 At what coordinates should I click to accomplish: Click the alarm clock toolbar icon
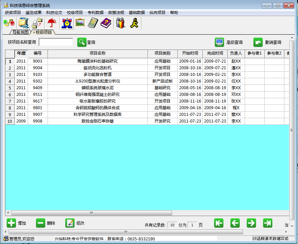coord(67,23)
